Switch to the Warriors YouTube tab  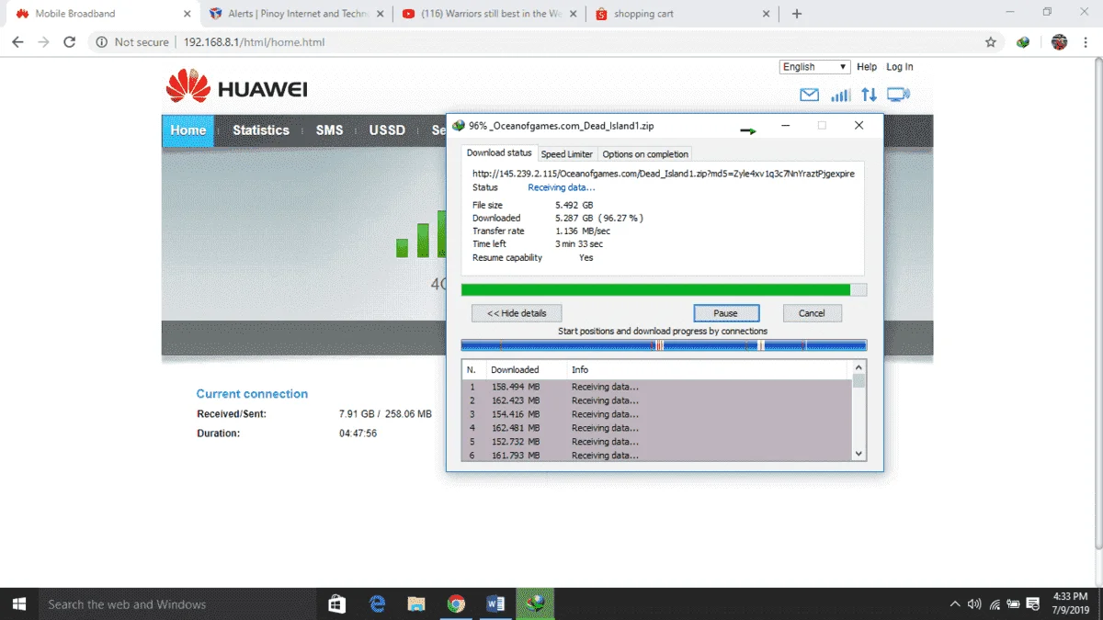[487, 14]
